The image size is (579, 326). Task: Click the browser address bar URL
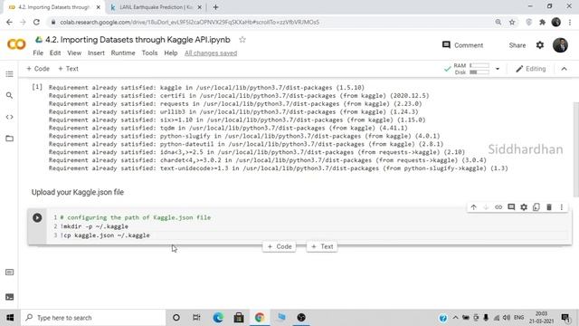tap(189, 22)
